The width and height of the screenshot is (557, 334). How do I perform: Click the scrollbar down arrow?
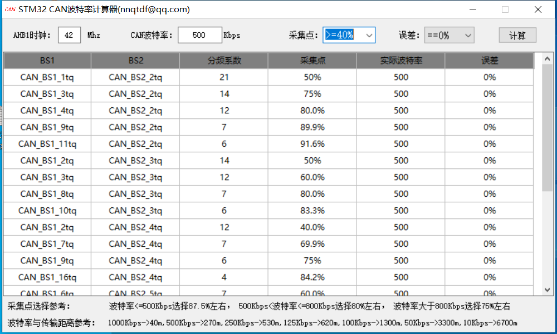546,290
